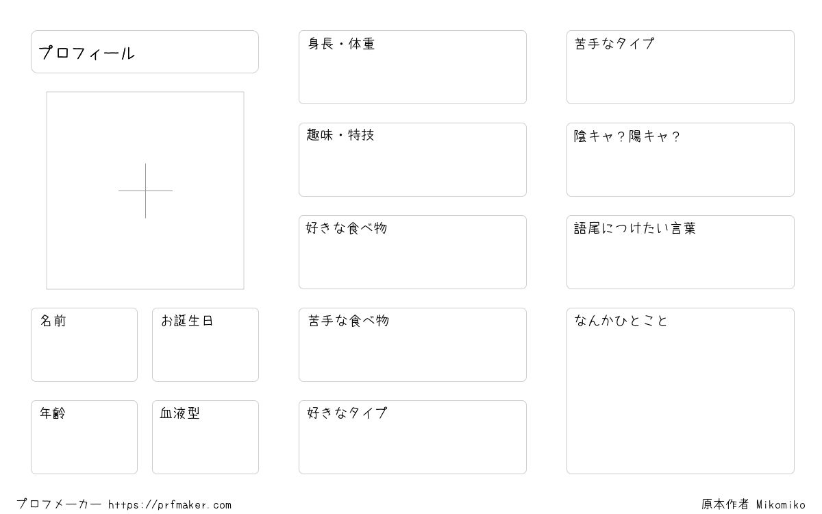Screen dimensions: 822x514
Task: Select the 好きな食べ物 box
Action: (412, 252)
